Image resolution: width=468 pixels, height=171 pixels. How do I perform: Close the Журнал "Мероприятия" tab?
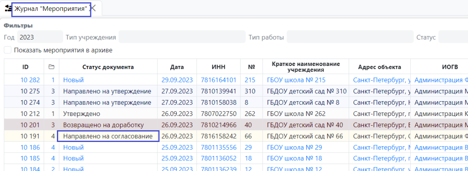pos(93,8)
